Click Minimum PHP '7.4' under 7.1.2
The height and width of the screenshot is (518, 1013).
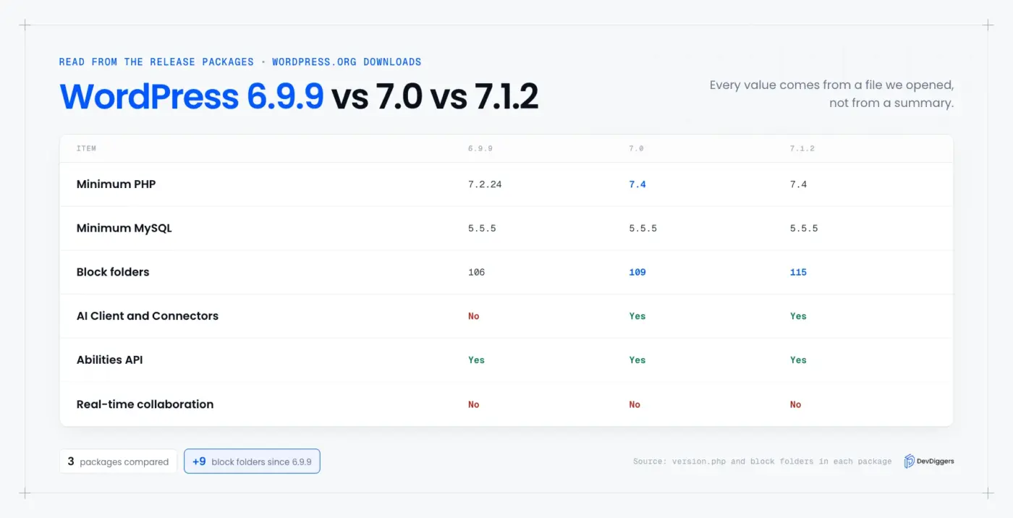798,184
